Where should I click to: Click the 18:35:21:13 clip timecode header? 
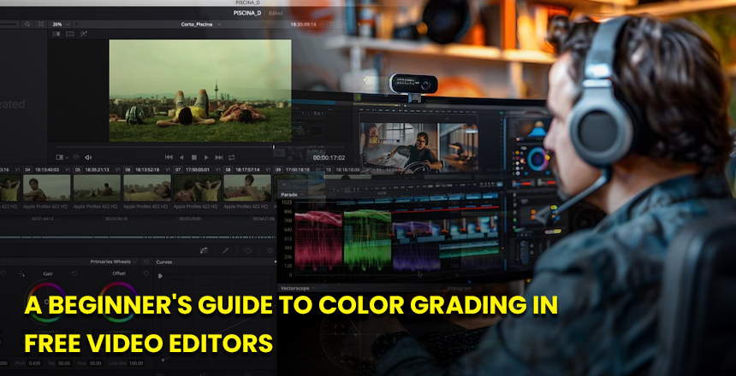point(98,170)
